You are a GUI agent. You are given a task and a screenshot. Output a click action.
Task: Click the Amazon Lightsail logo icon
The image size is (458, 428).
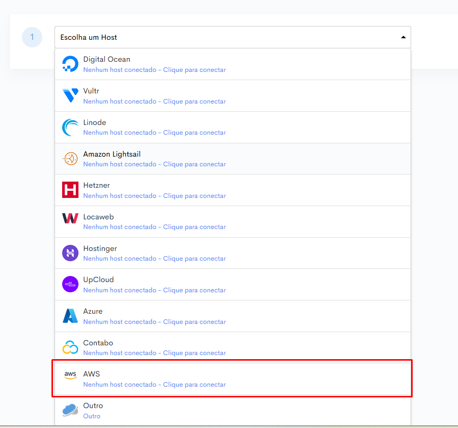click(x=70, y=159)
